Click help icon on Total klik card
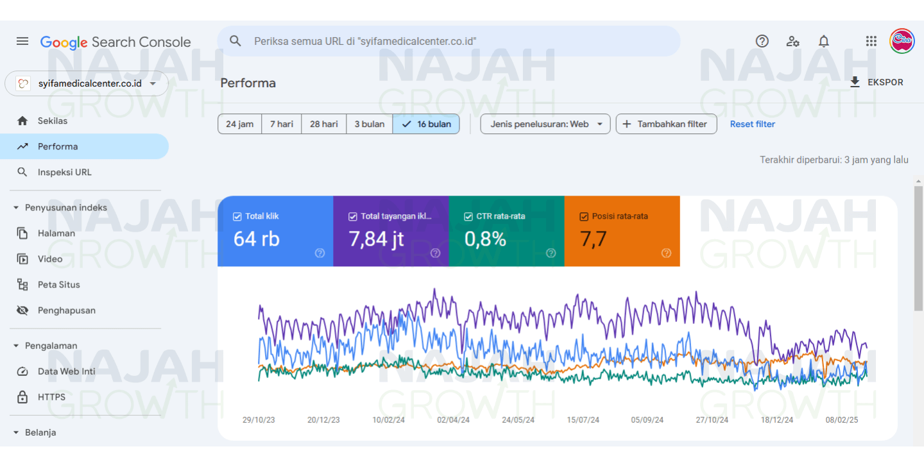The width and height of the screenshot is (924, 467). point(320,253)
